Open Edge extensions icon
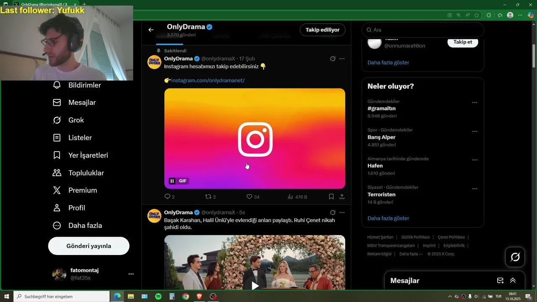537x302 pixels. pos(489,15)
